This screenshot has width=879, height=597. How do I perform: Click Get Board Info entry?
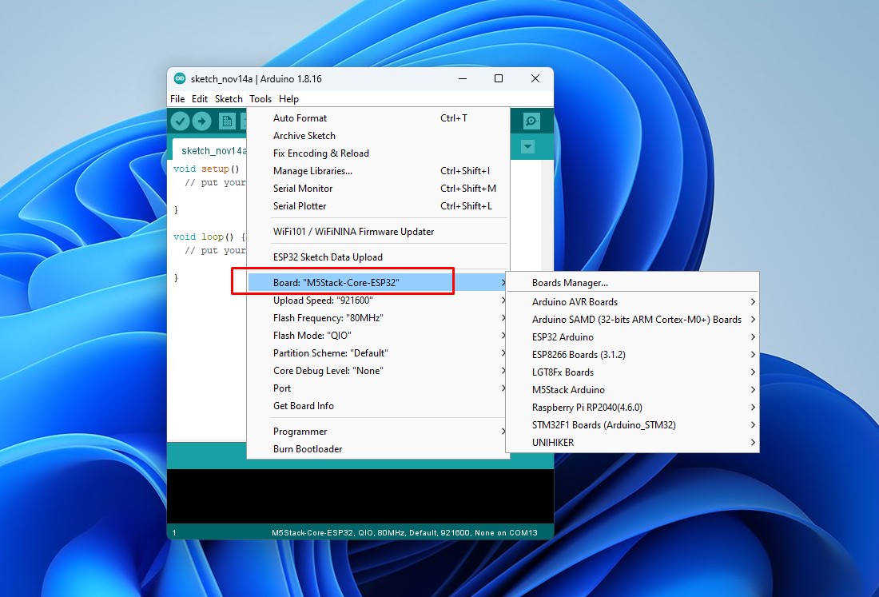[304, 405]
